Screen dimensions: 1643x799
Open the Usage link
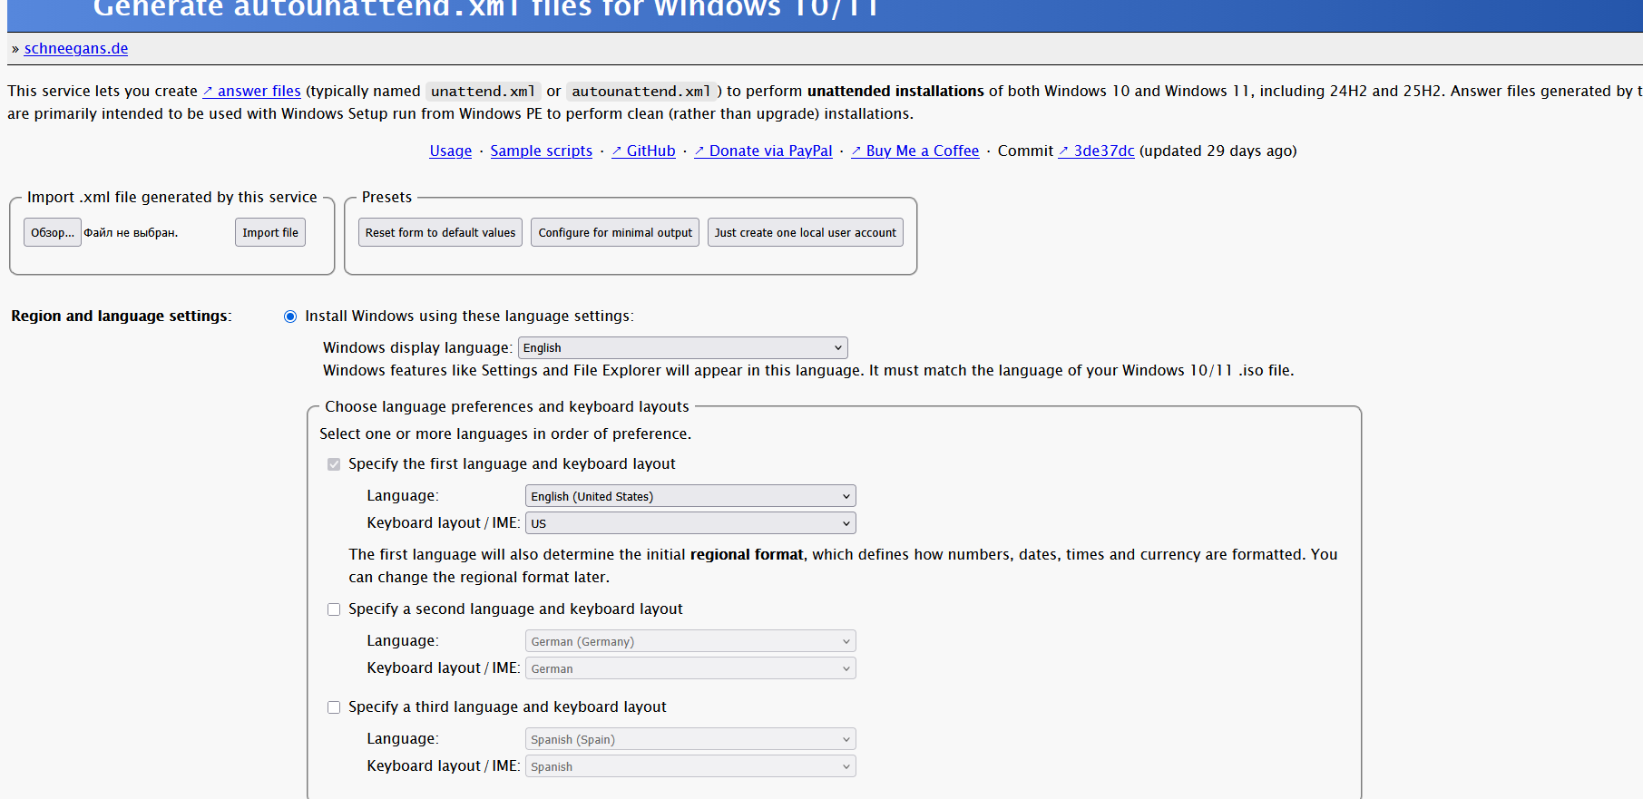click(451, 151)
